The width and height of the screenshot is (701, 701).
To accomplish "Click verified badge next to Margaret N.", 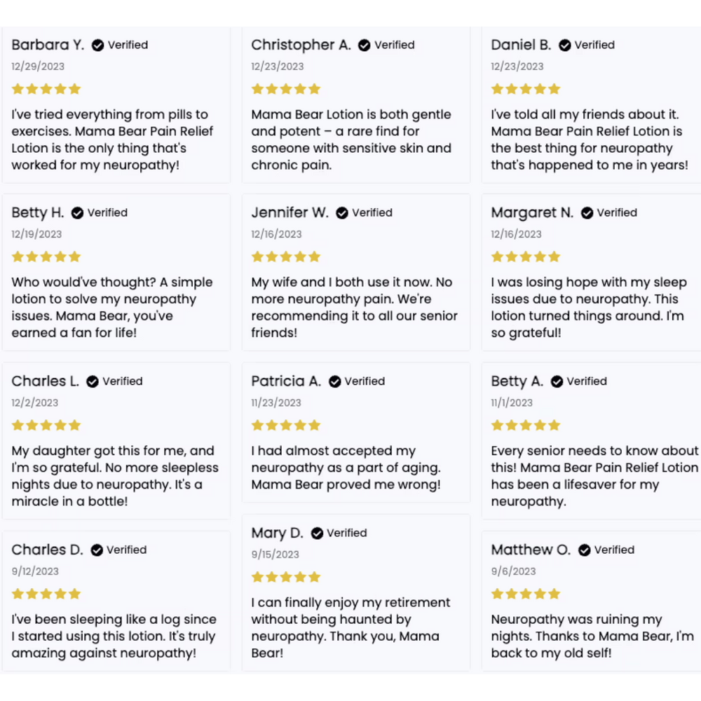I will pyautogui.click(x=587, y=213).
